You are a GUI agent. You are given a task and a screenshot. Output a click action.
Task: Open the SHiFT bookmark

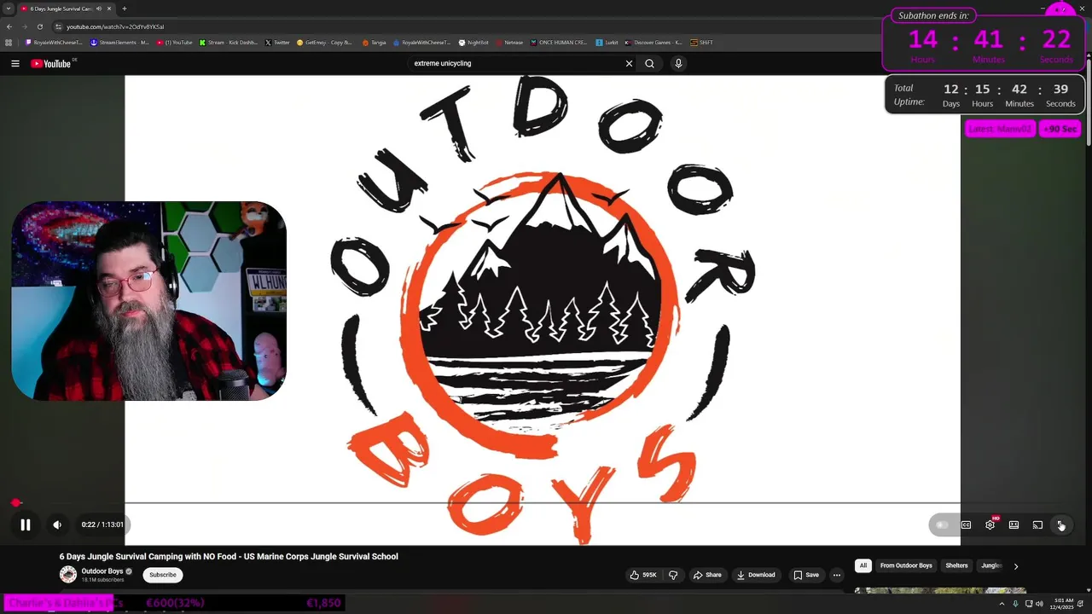tap(702, 43)
